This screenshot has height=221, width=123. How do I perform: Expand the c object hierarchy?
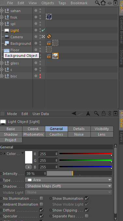2,70
